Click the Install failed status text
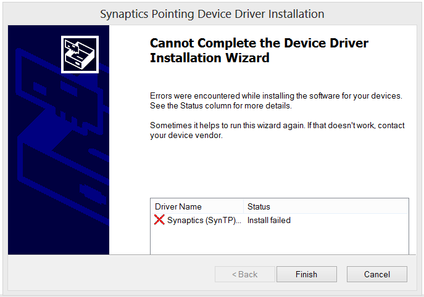The width and height of the screenshot is (424, 297). click(x=269, y=221)
